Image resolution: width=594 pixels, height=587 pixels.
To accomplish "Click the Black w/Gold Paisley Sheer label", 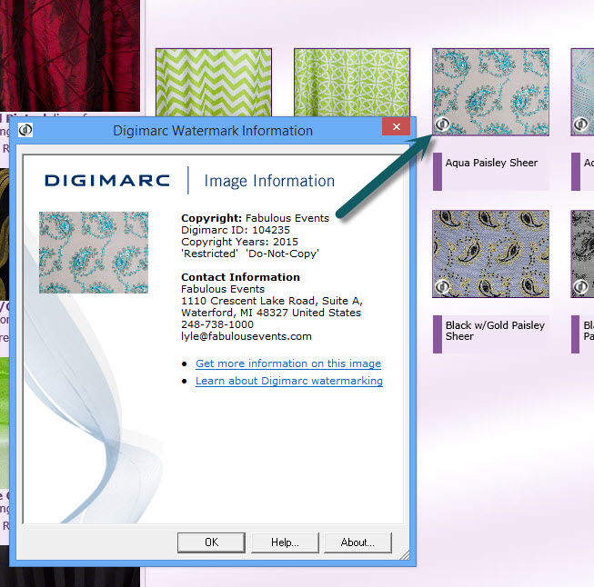I will coord(495,331).
